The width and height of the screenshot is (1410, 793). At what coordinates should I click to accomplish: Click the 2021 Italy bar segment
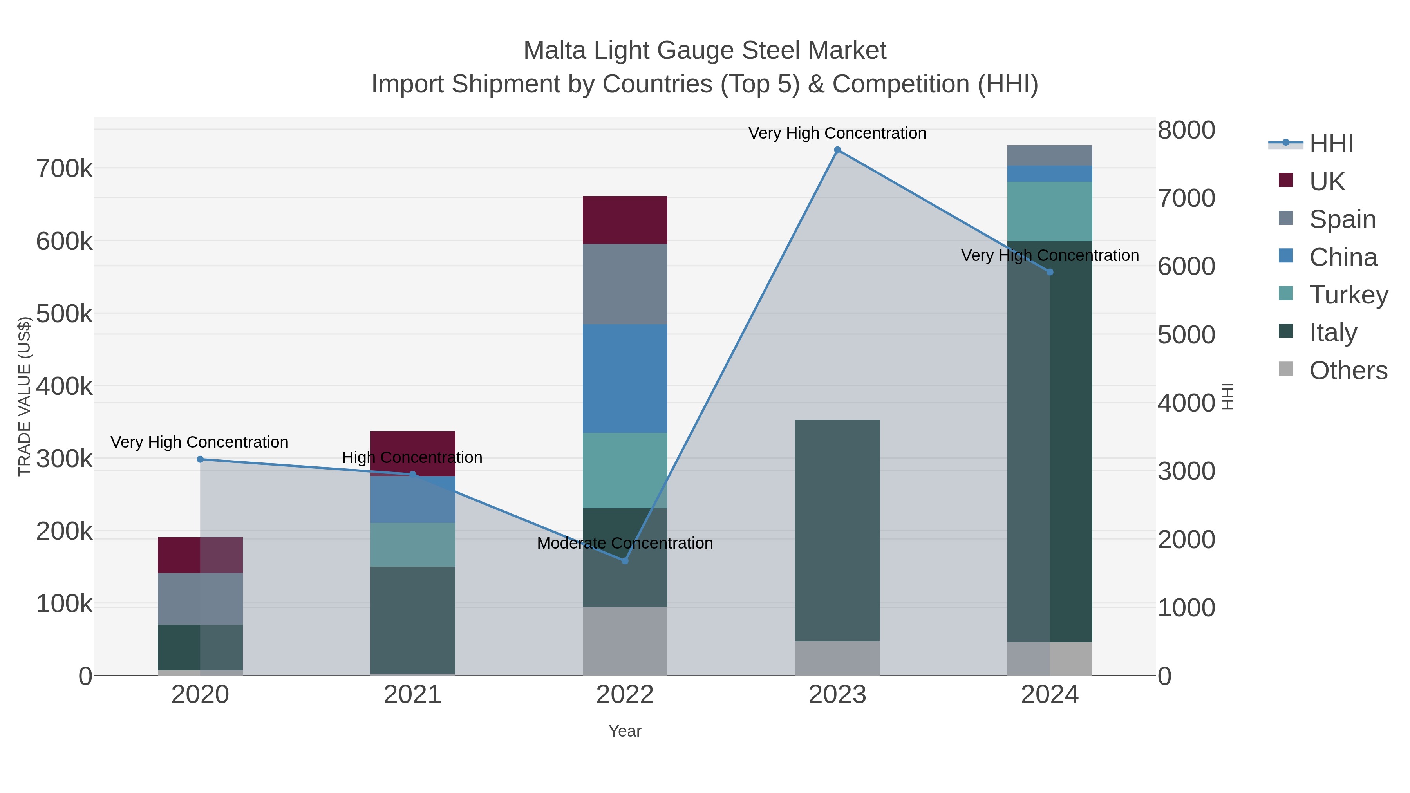point(413,620)
